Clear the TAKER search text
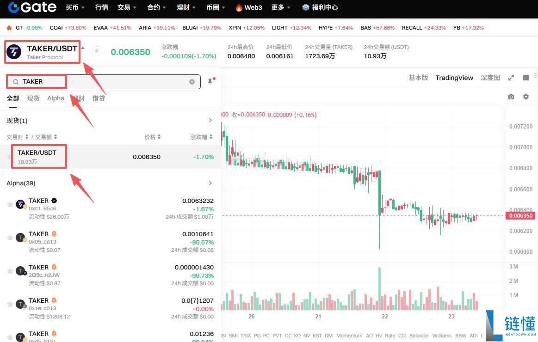The image size is (538, 342). (192, 81)
